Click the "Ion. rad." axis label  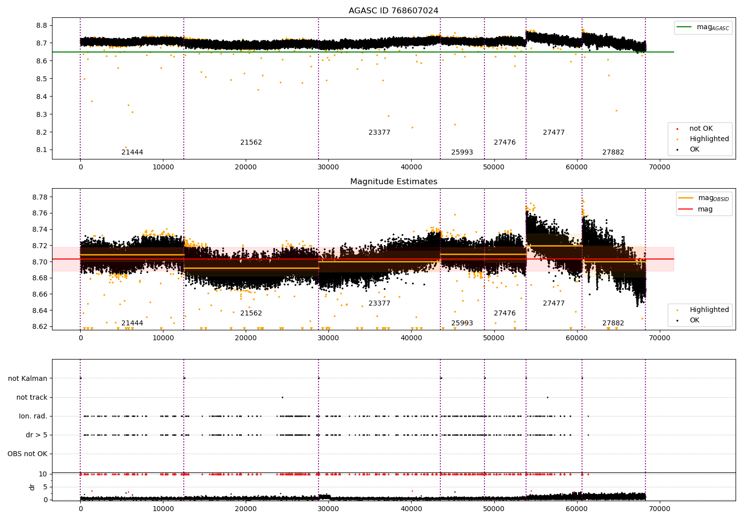pos(33,416)
